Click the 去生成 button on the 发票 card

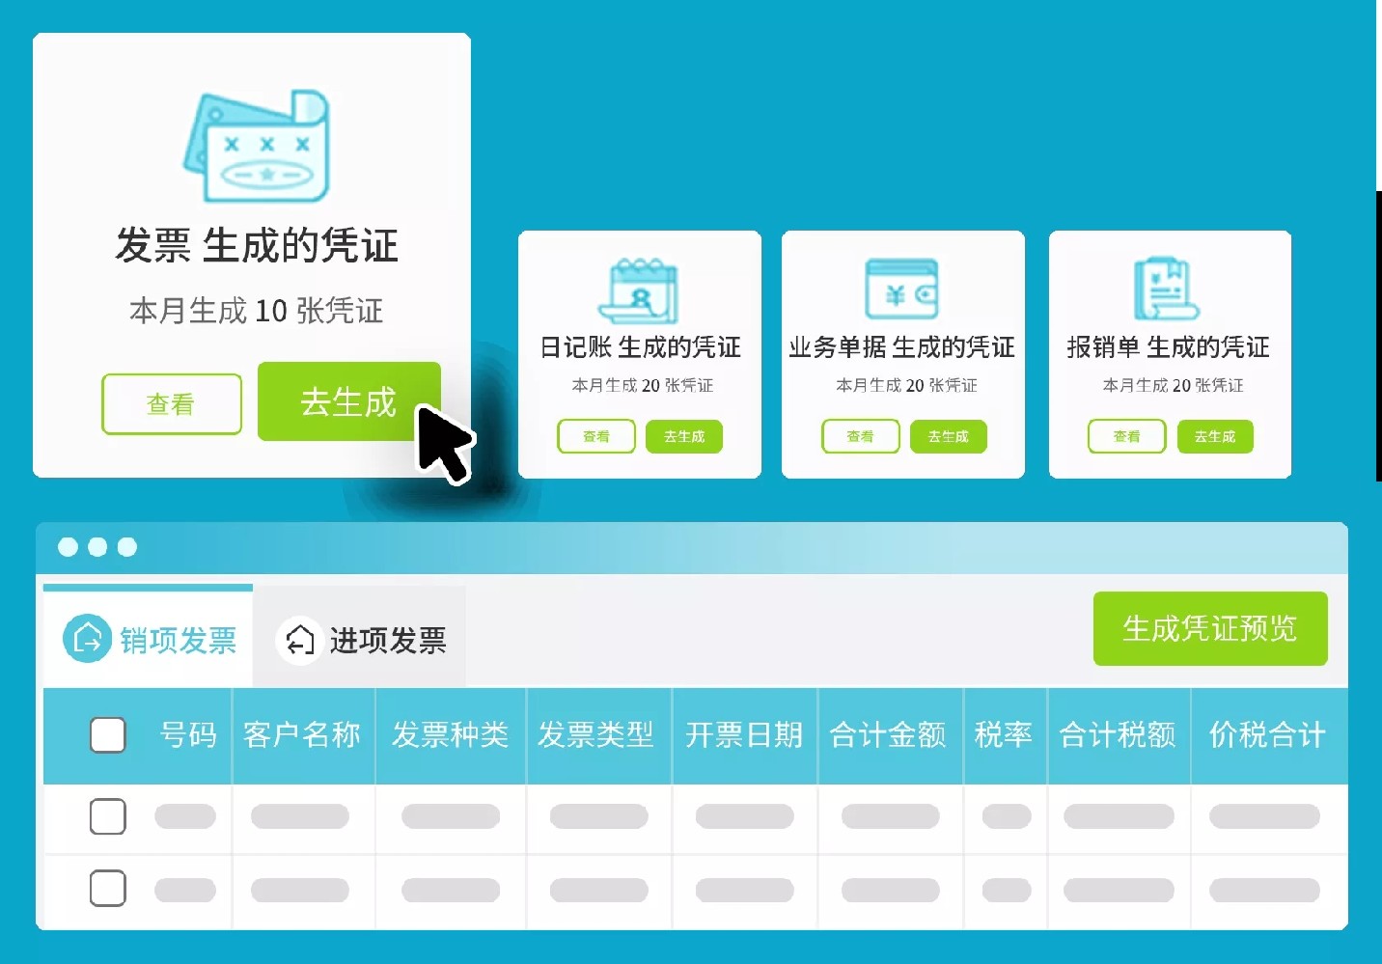tap(349, 402)
